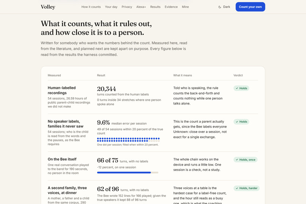Click 'The whole chain works' explanation
The width and height of the screenshot is (306, 204).
coord(197,164)
